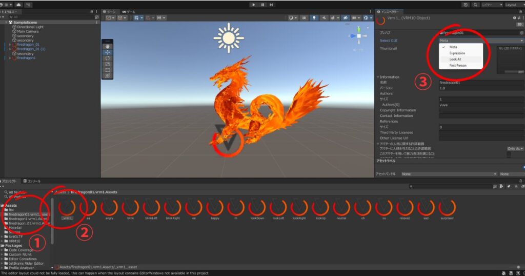The image size is (525, 276).
Task: Select the happy expression asset
Action: coord(215,209)
